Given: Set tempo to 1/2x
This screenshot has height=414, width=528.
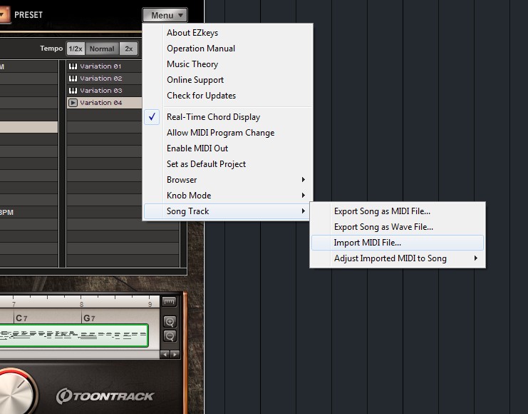Looking at the screenshot, I should click(76, 49).
